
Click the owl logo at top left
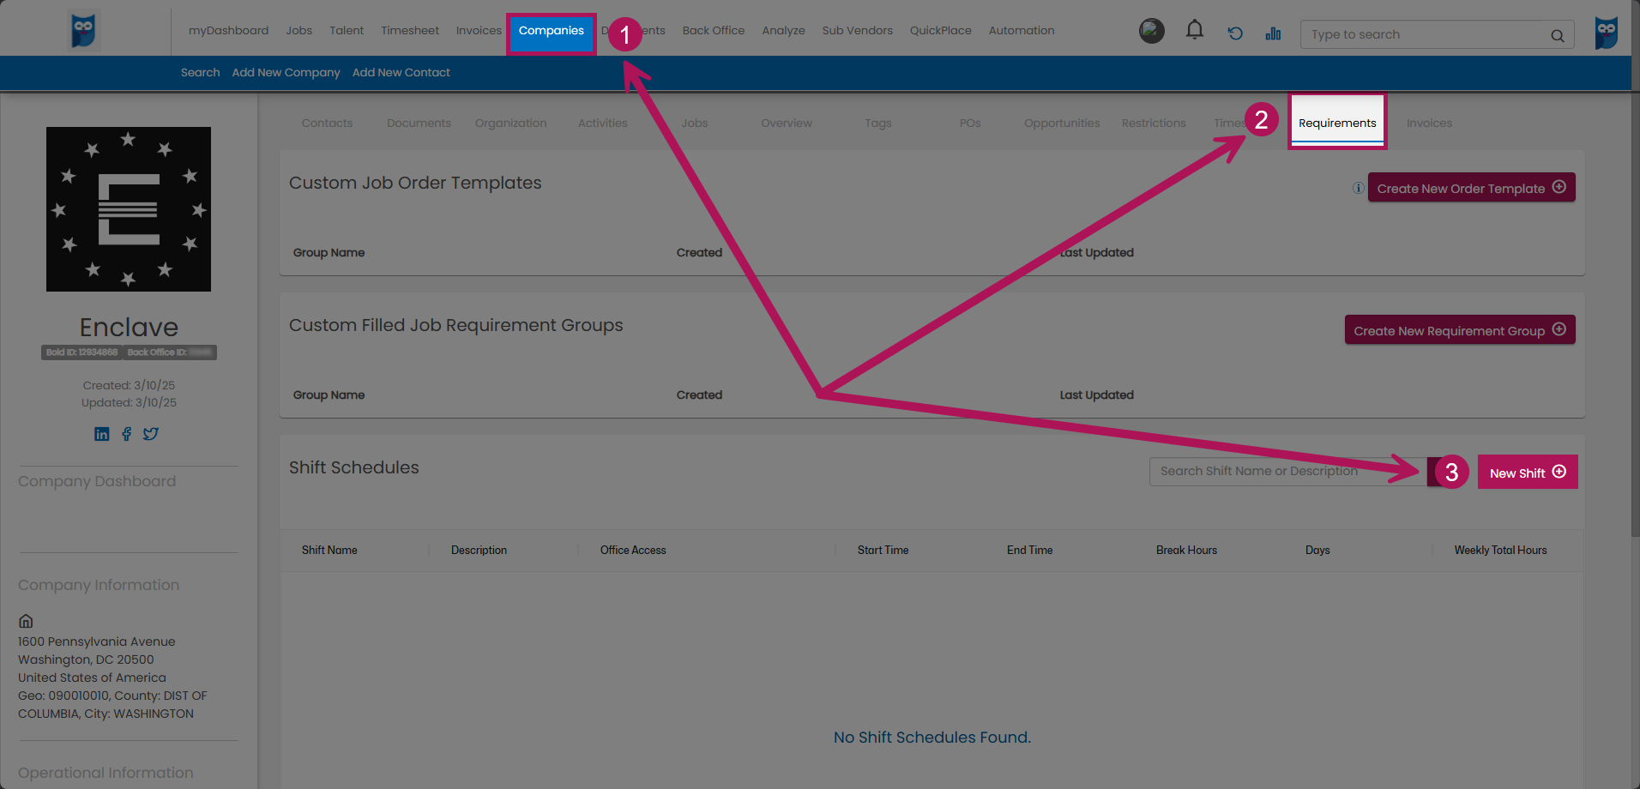(83, 31)
